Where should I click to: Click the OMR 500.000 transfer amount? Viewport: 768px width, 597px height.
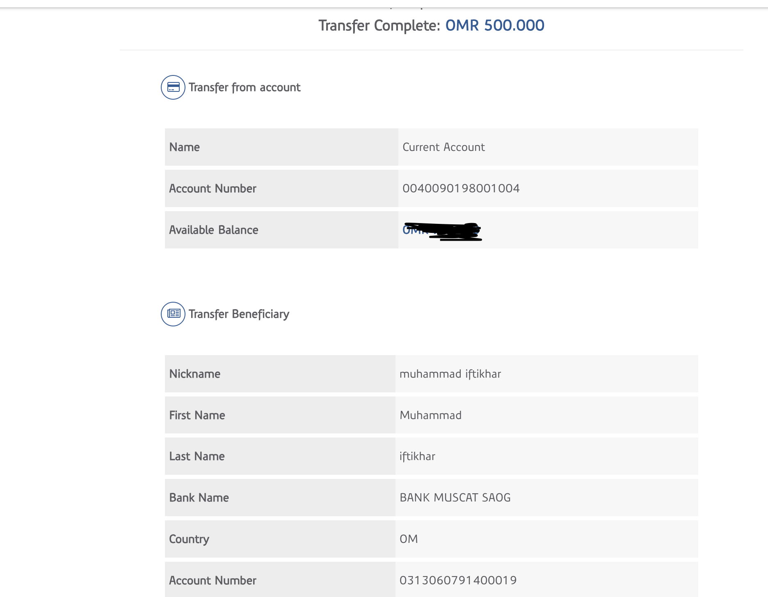(495, 25)
